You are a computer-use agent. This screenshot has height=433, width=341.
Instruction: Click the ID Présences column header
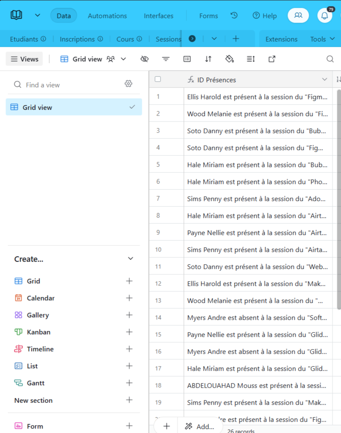tap(258, 79)
